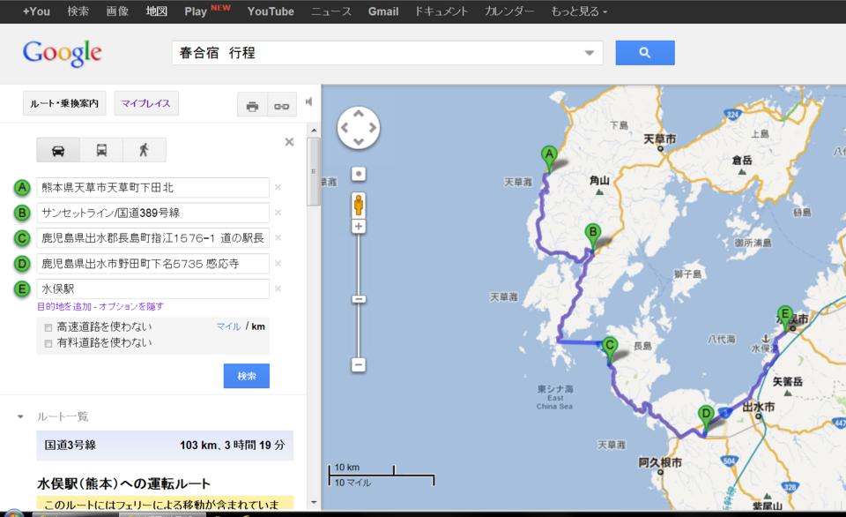Open YouTube in top bar
Viewport: 846px width, 517px height.
coord(271,11)
